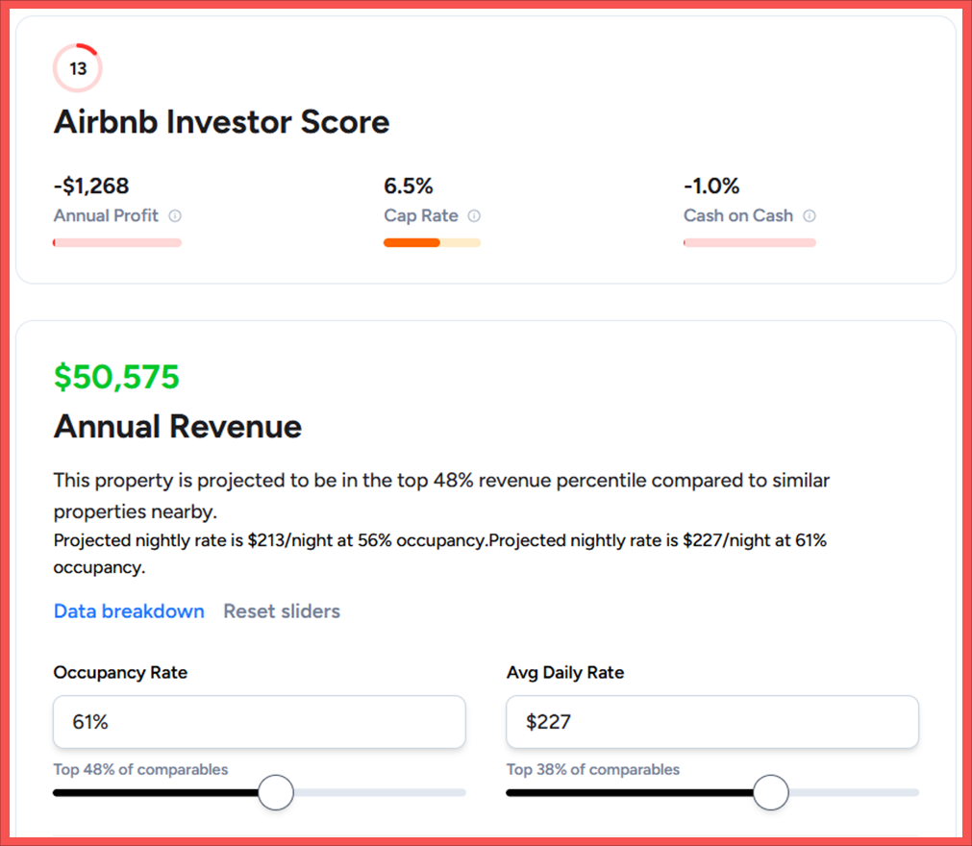Click the Cap Rate label
This screenshot has width=972, height=846.
421,215
